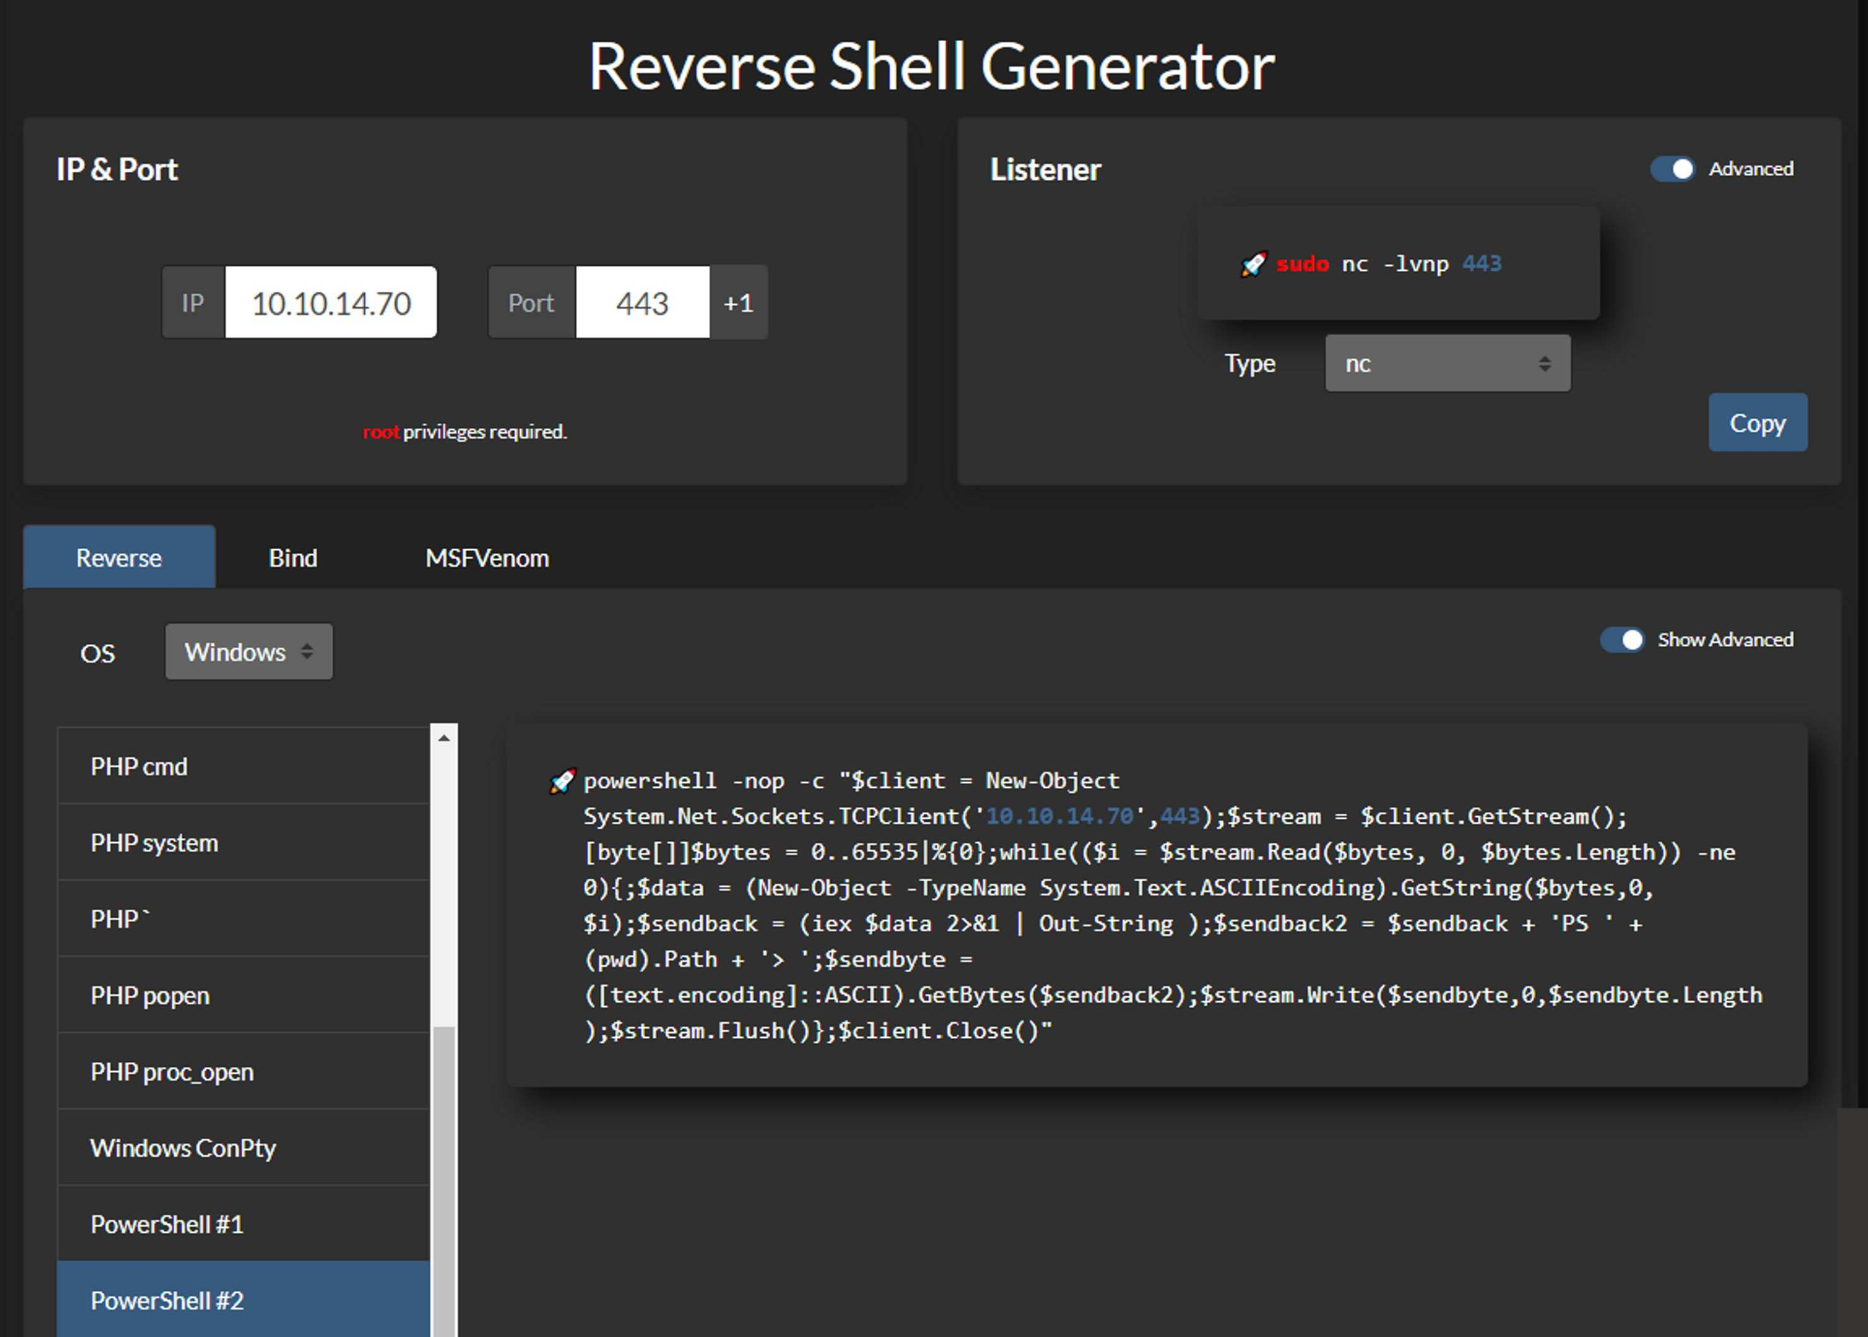Click the rocket icon beside the listener command

coord(1253,264)
